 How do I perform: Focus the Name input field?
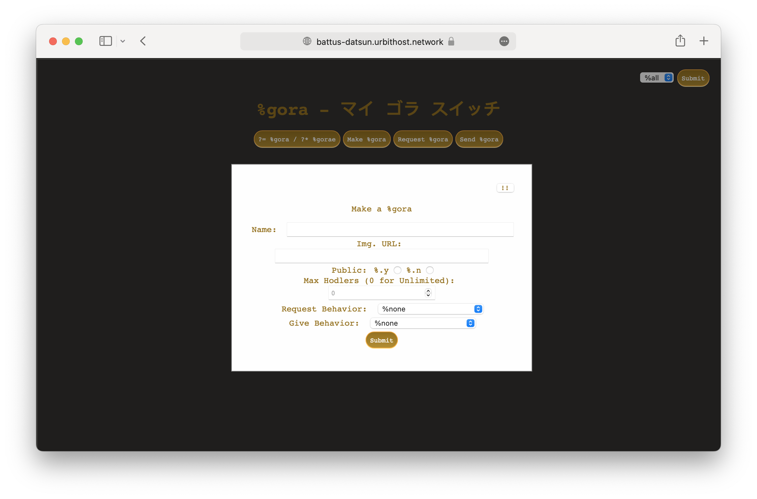[400, 229]
